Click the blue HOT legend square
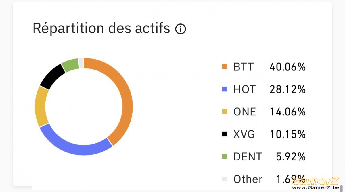Screen dimensions: 345x192 tap(225, 89)
